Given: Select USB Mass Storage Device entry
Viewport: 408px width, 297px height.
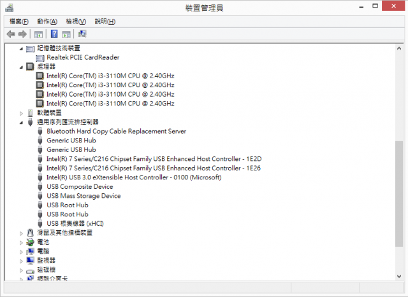Looking at the screenshot, I should tap(84, 196).
